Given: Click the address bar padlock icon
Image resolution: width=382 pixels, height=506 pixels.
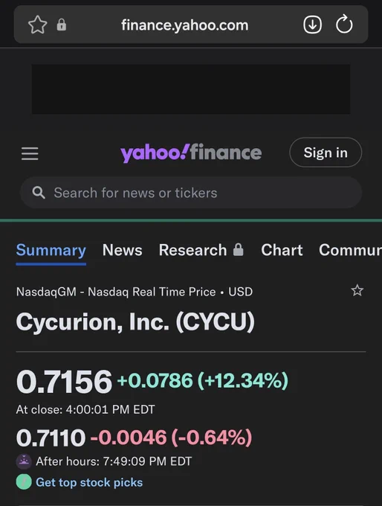Looking at the screenshot, I should 62,25.
